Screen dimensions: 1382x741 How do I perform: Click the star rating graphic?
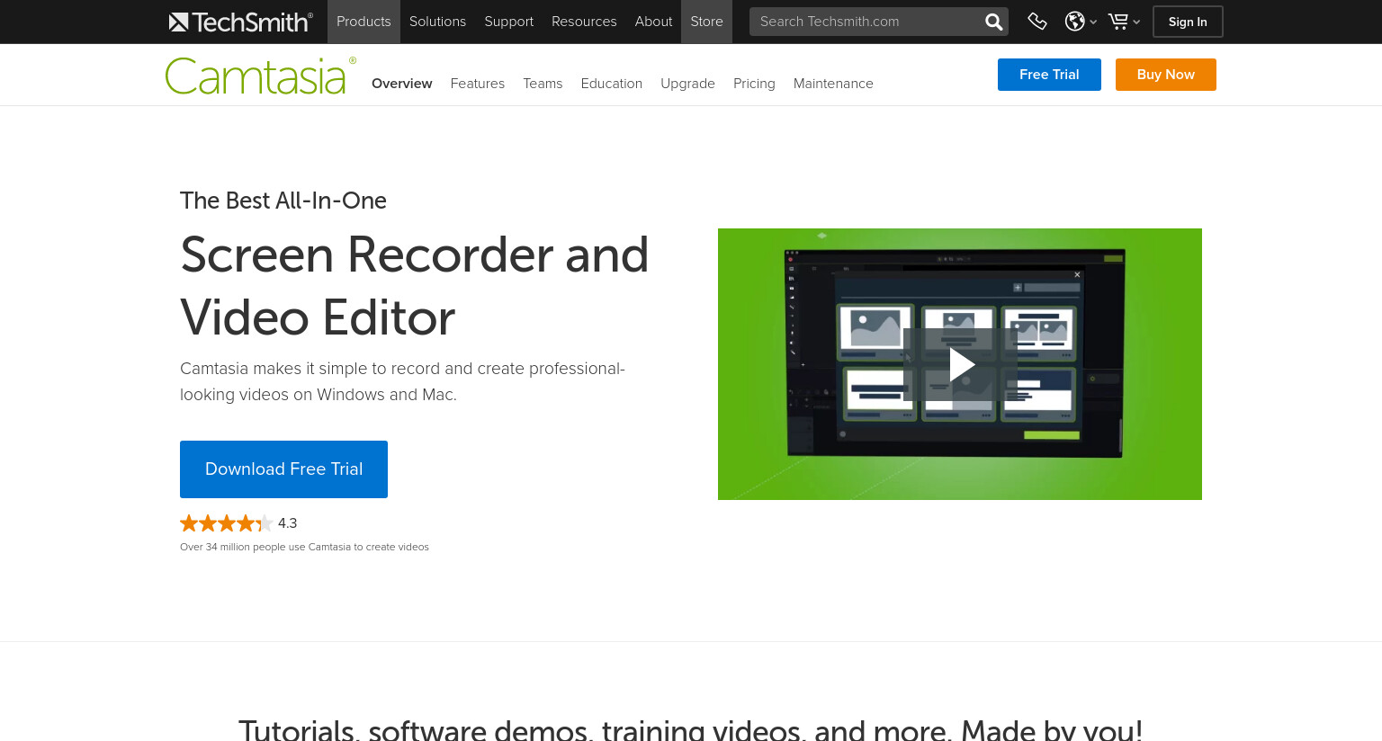pyautogui.click(x=226, y=523)
